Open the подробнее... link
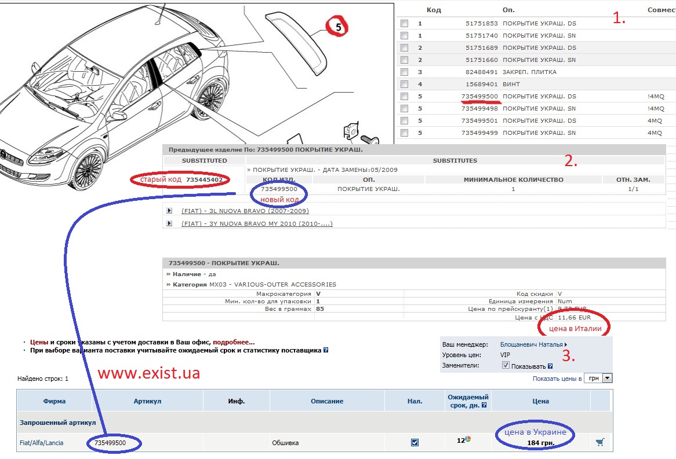 click(x=234, y=342)
